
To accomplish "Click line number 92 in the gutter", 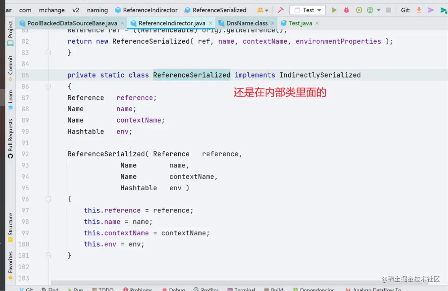I will 25,154.
